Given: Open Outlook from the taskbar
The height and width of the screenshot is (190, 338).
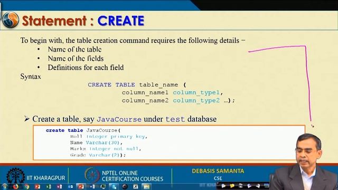Looking at the screenshot, I should [70, 186].
